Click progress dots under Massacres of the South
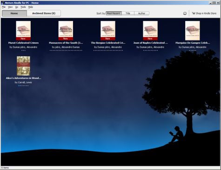Viewport: 221px width, 170px height. 66,50
